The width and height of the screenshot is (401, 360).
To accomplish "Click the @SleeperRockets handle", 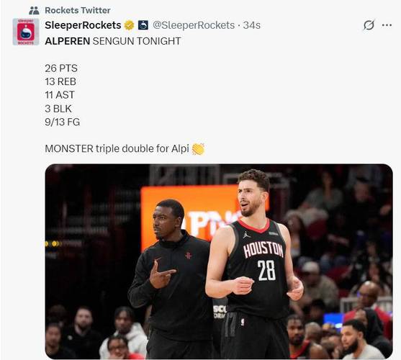I will 194,25.
